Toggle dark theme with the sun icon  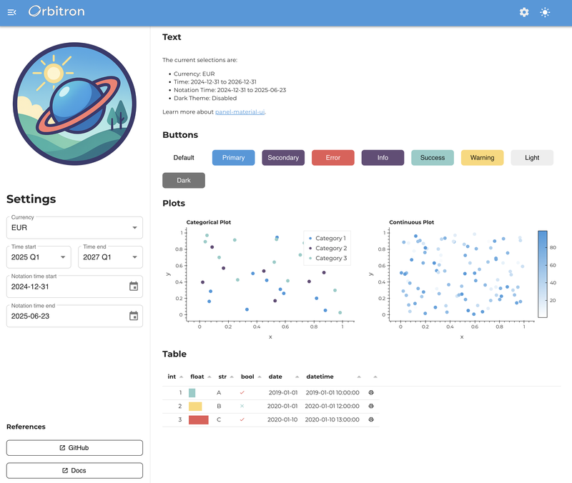point(546,12)
